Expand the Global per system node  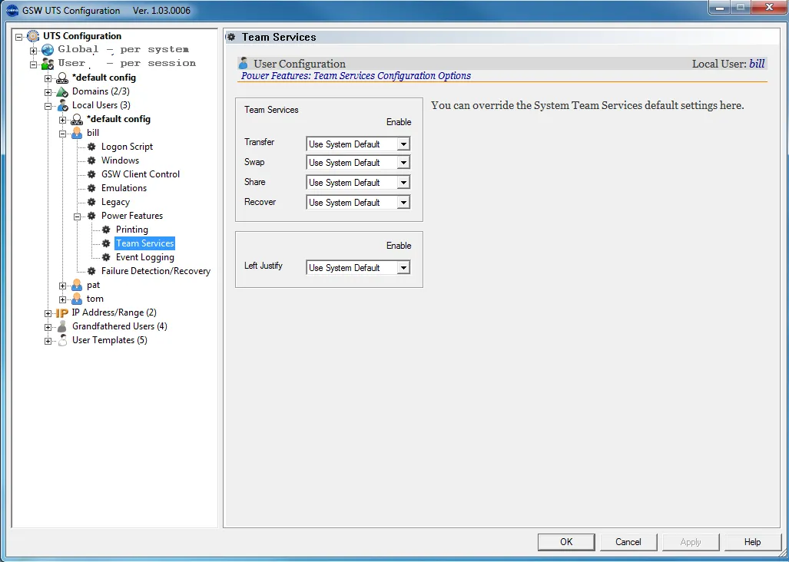(x=33, y=51)
